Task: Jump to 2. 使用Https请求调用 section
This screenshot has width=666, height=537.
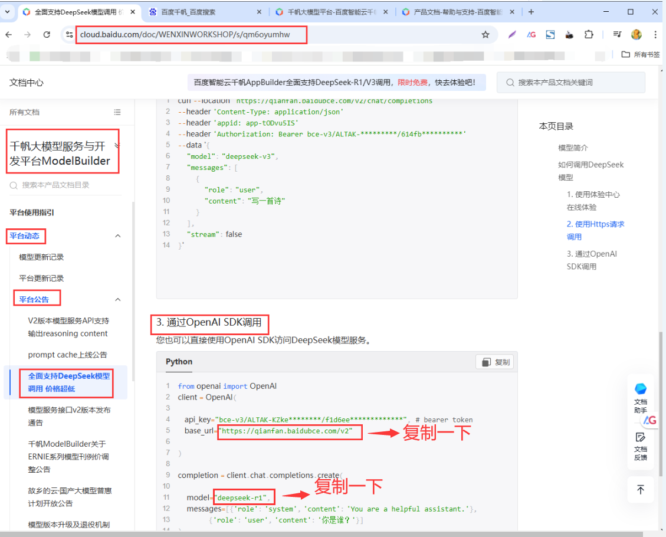Action: click(x=595, y=230)
